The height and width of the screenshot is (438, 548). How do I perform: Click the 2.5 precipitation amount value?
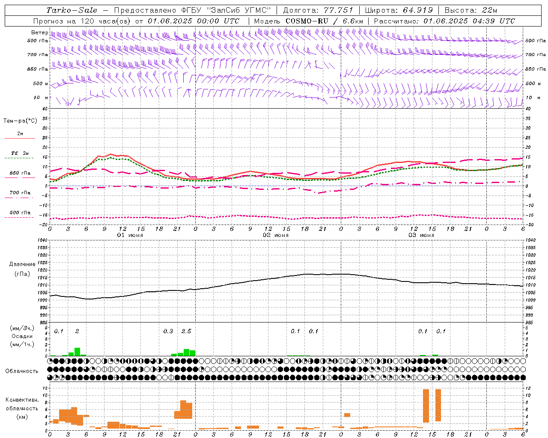(x=186, y=331)
